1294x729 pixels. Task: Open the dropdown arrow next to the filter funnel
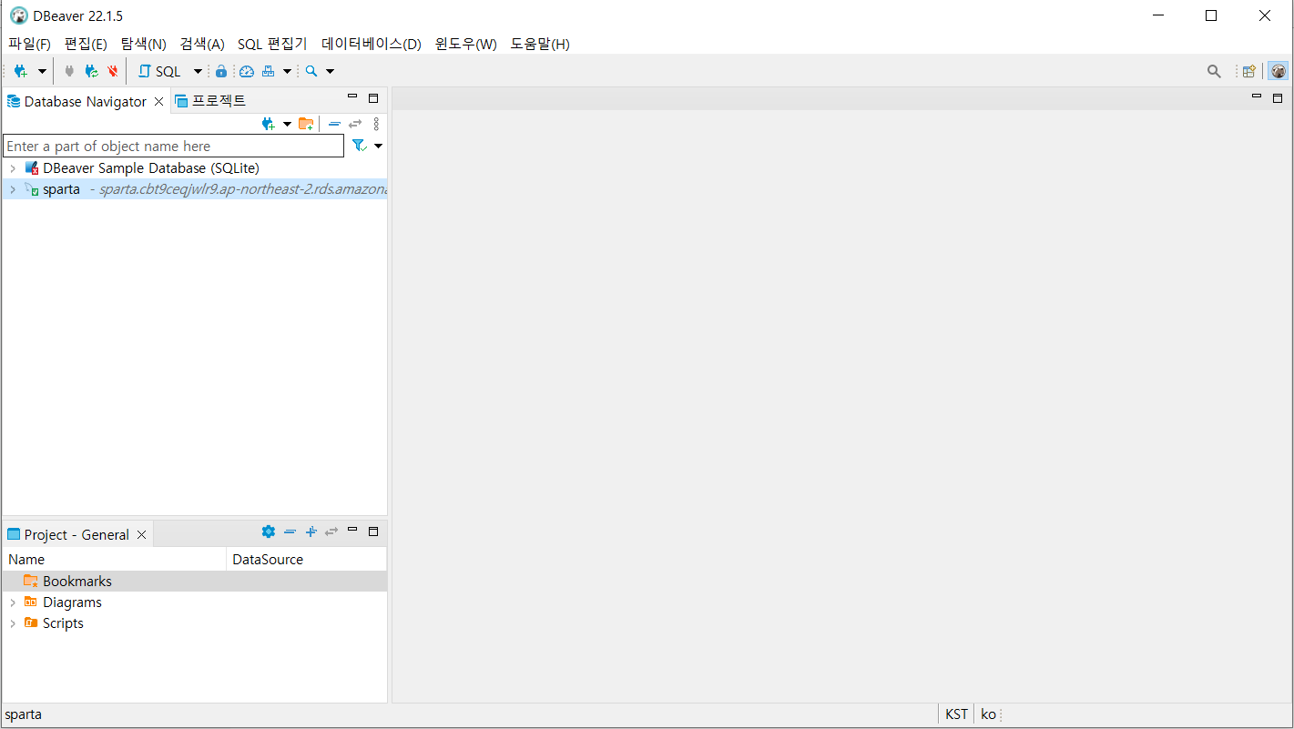(379, 146)
